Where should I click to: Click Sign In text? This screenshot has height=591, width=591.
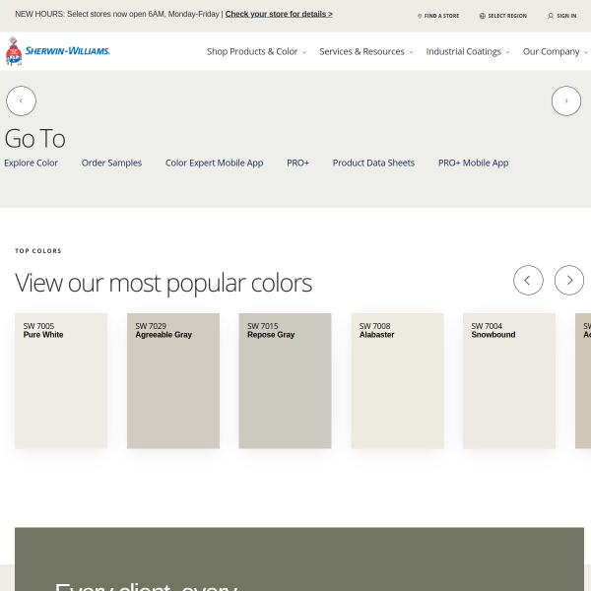[x=566, y=16]
